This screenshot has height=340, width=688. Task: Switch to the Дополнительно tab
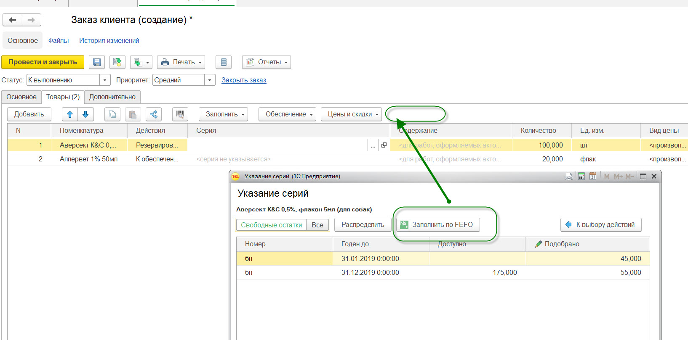112,97
